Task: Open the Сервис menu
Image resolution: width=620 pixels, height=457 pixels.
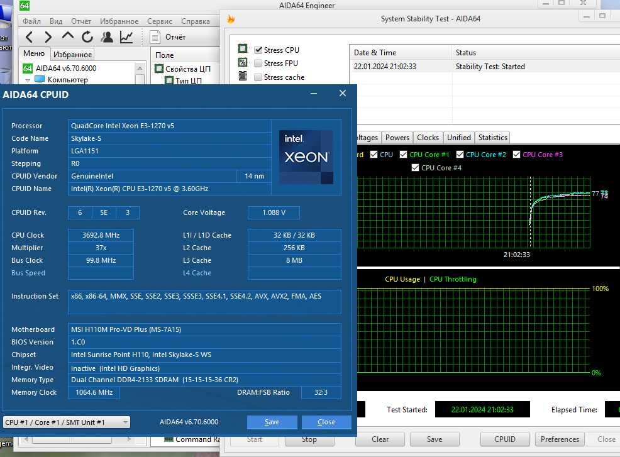Action: pyautogui.click(x=160, y=21)
